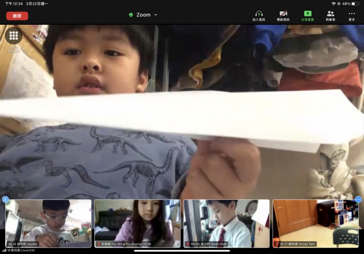Image resolution: width=364 pixels, height=254 pixels.
Task: Expand the Zoom meeting info dropdown
Action: [156, 15]
